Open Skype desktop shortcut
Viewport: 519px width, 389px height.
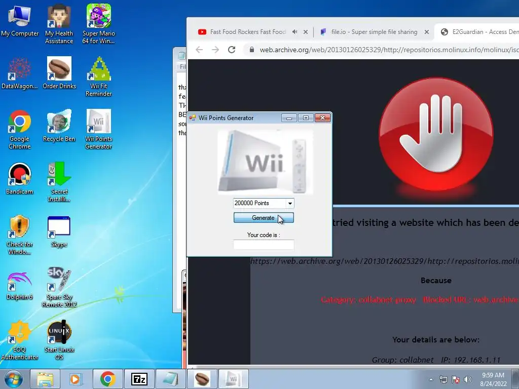pyautogui.click(x=59, y=231)
